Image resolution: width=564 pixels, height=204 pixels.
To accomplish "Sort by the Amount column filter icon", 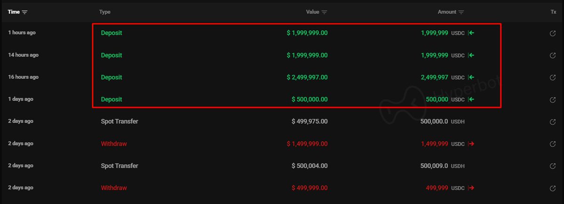I will 461,12.
